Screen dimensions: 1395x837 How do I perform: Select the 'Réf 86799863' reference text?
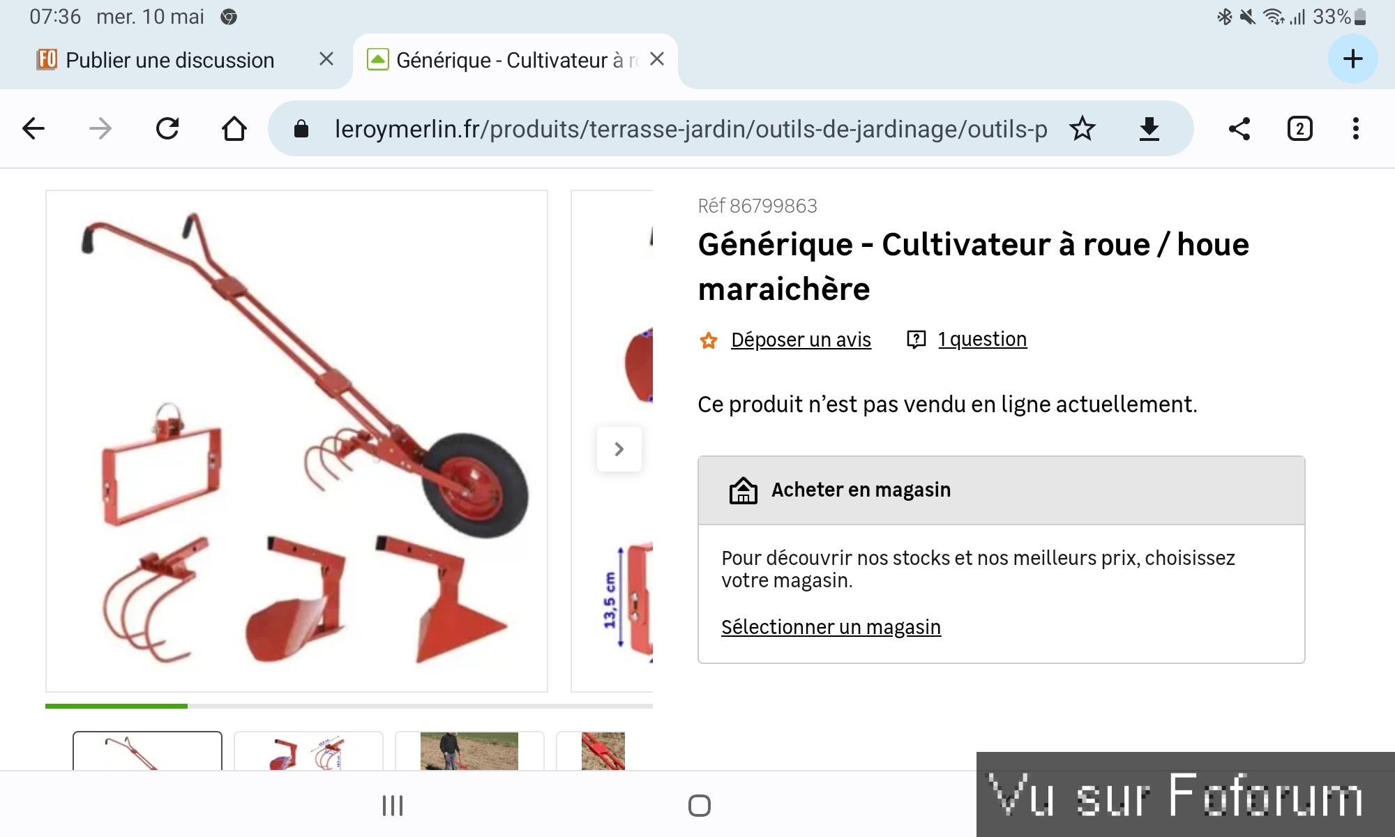point(757,206)
